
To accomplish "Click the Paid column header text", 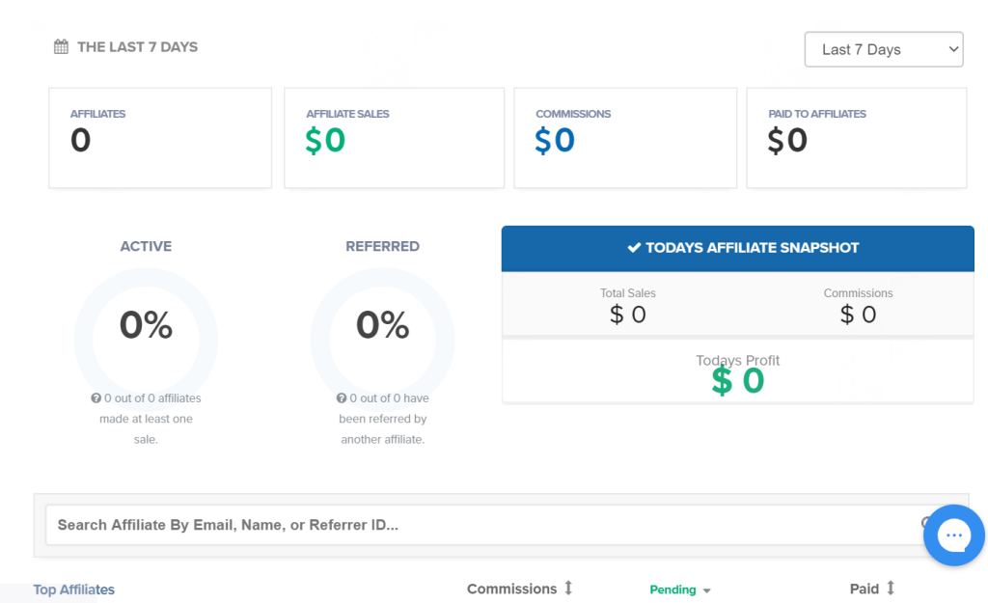I will click(864, 589).
